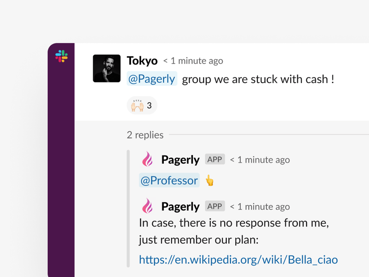Click the reaction count 3
This screenshot has height=277, width=369.
point(149,106)
